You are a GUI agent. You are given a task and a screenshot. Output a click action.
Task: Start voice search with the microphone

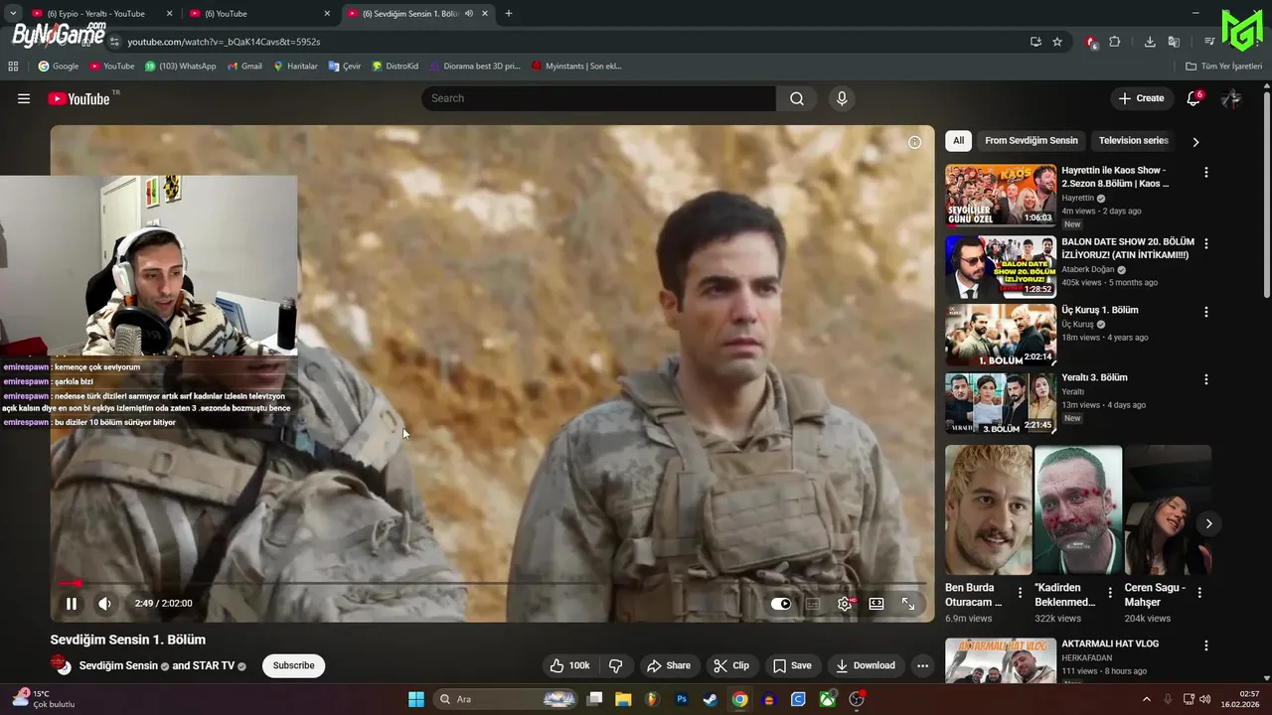click(x=842, y=98)
